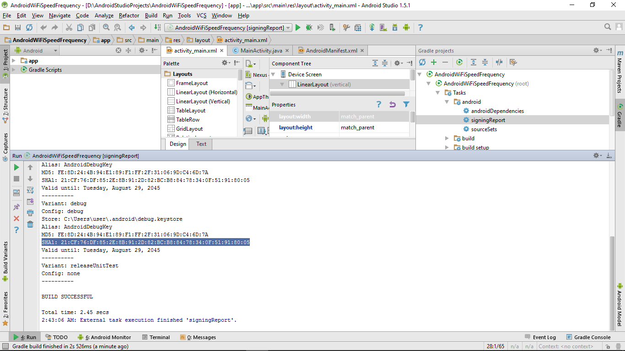This screenshot has width=625, height=351.
Task: Run the signingReport configuration with green play
Action: tap(298, 27)
